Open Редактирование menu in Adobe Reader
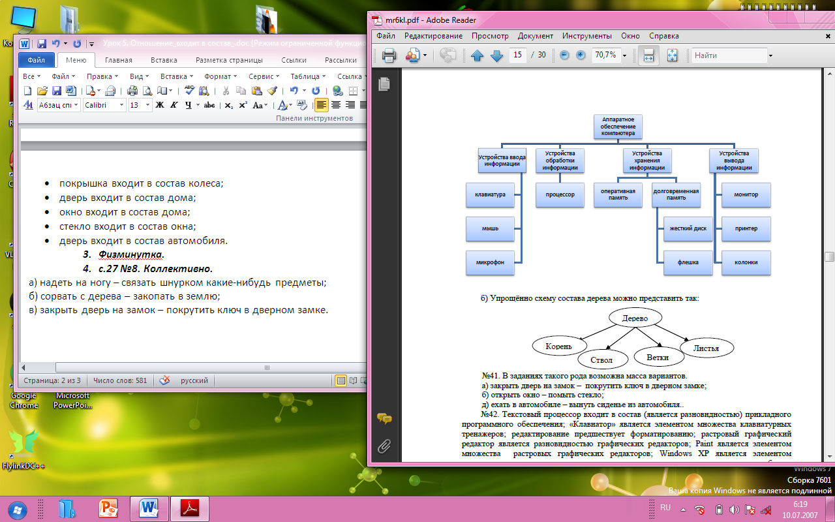 tap(433, 36)
